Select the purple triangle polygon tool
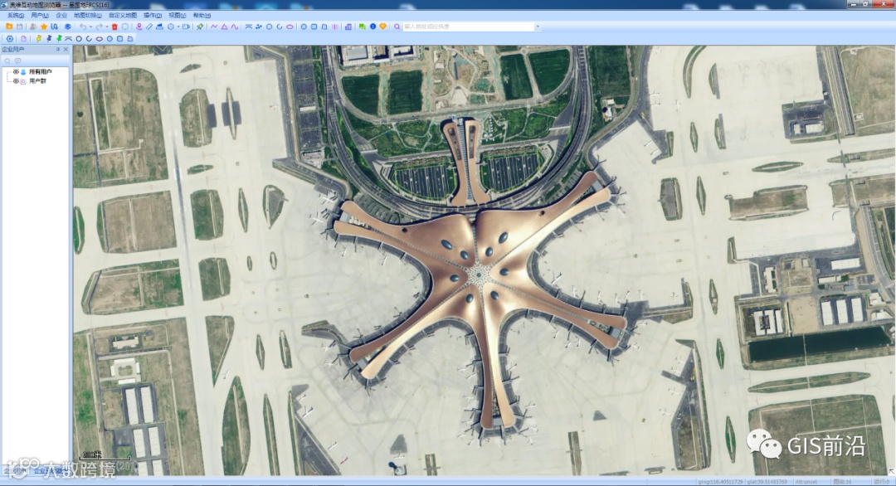Screen dimensions: 896x486 [x=224, y=27]
